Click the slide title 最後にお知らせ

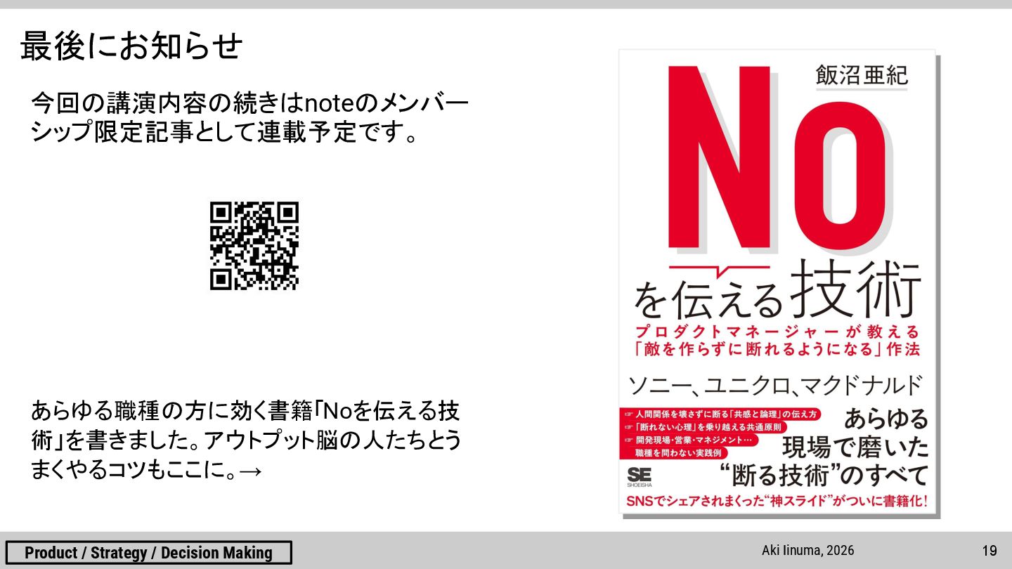(x=131, y=46)
